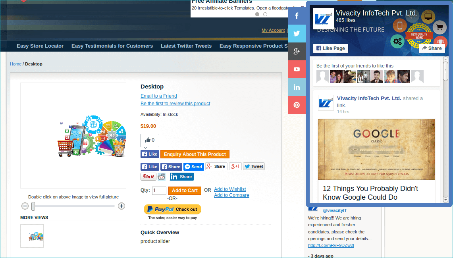The height and width of the screenshot is (258, 453).
Task: Open the Facebook tab in social sidebar
Action: (x=297, y=15)
